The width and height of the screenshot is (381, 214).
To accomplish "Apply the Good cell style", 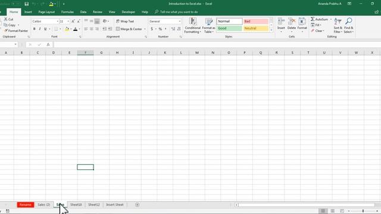I will 229,29.
